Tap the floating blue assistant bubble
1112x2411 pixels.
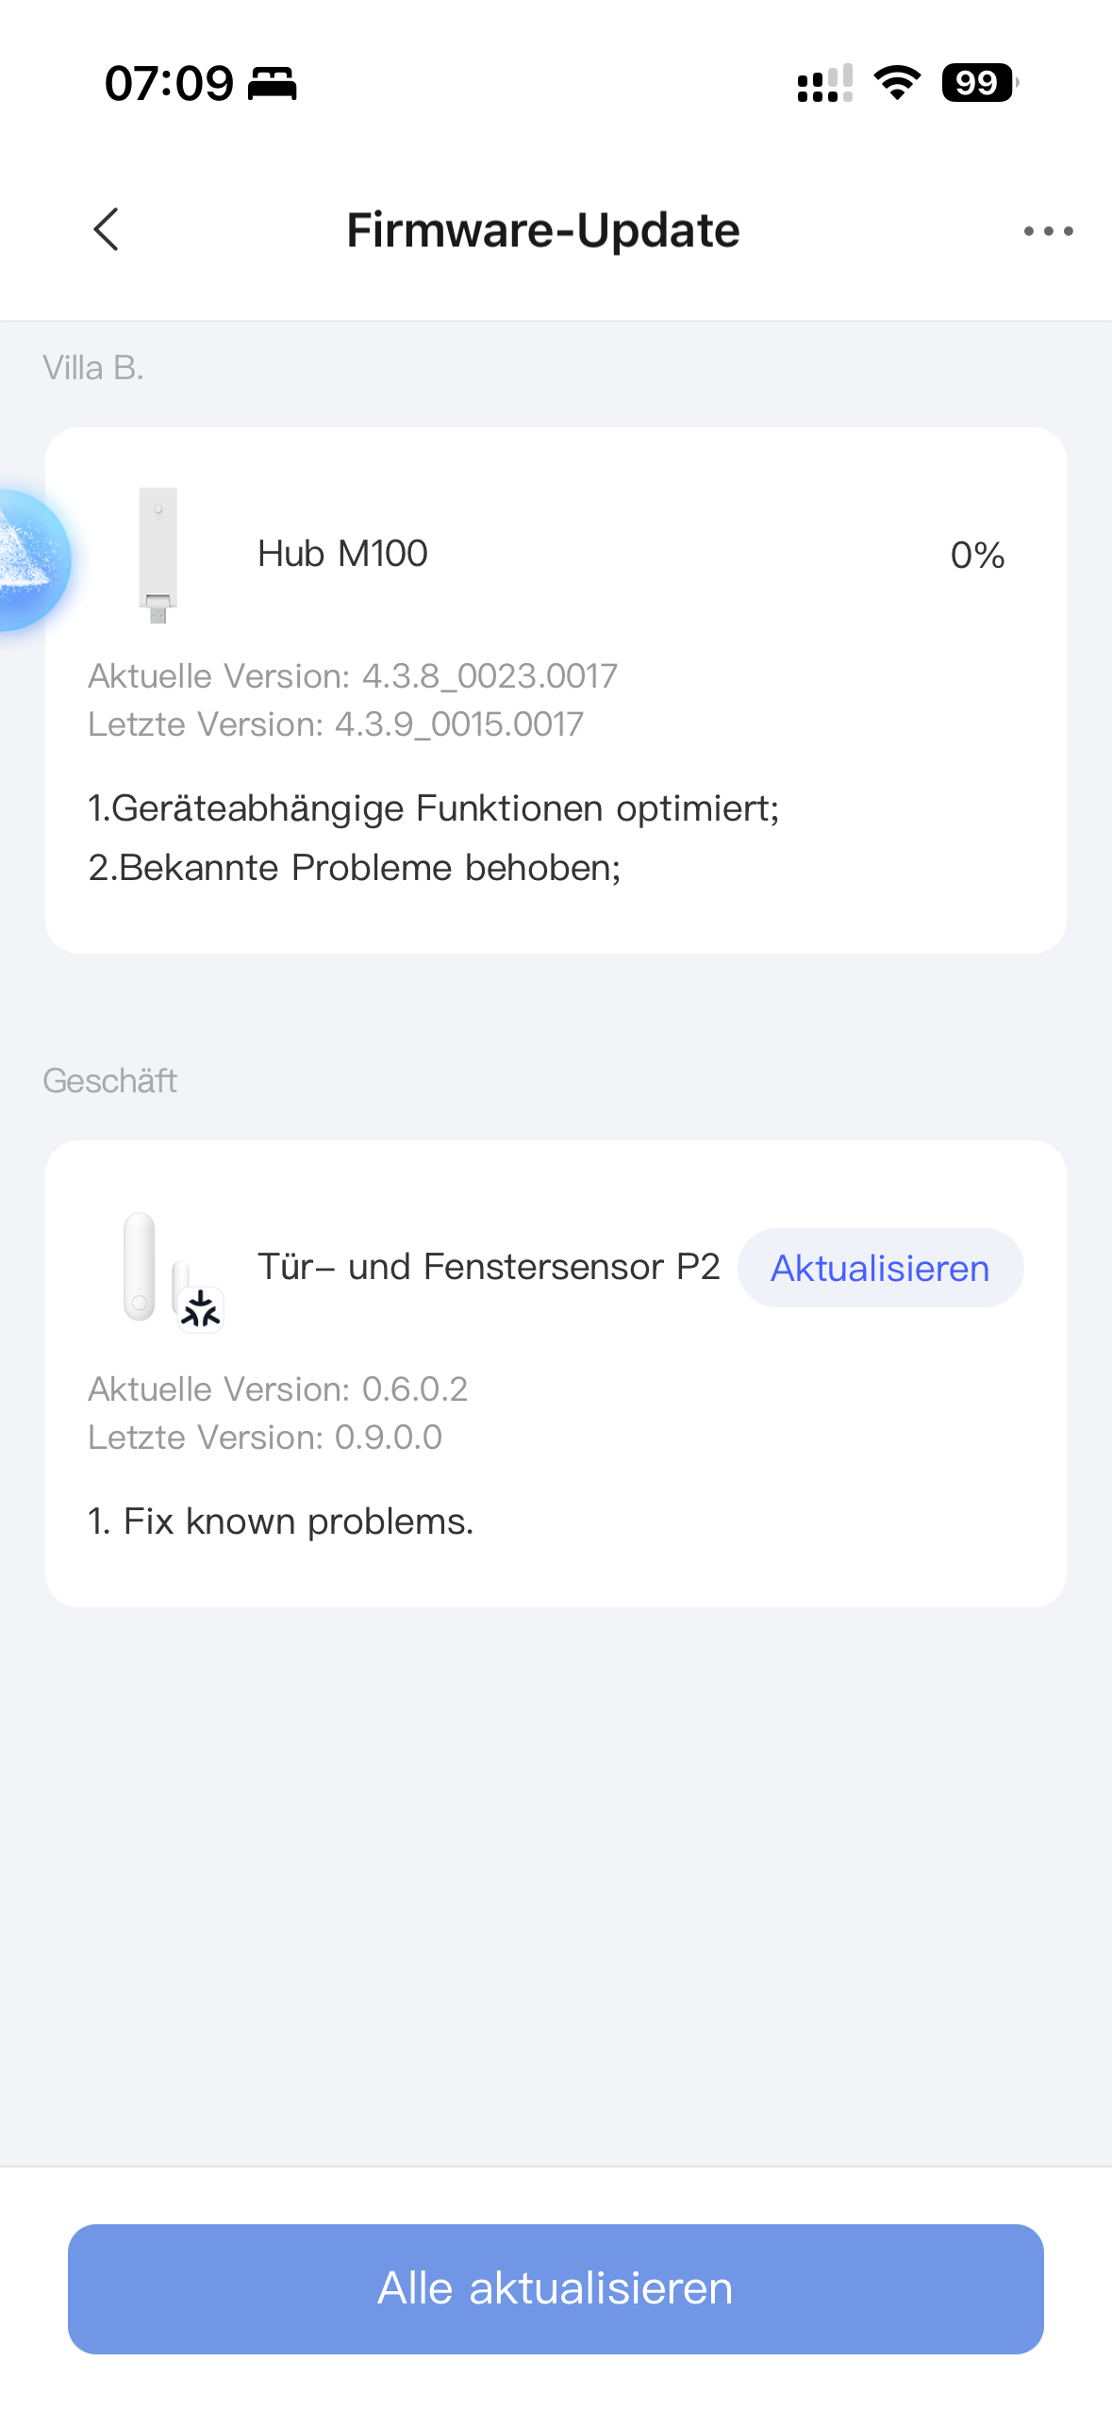[28, 560]
